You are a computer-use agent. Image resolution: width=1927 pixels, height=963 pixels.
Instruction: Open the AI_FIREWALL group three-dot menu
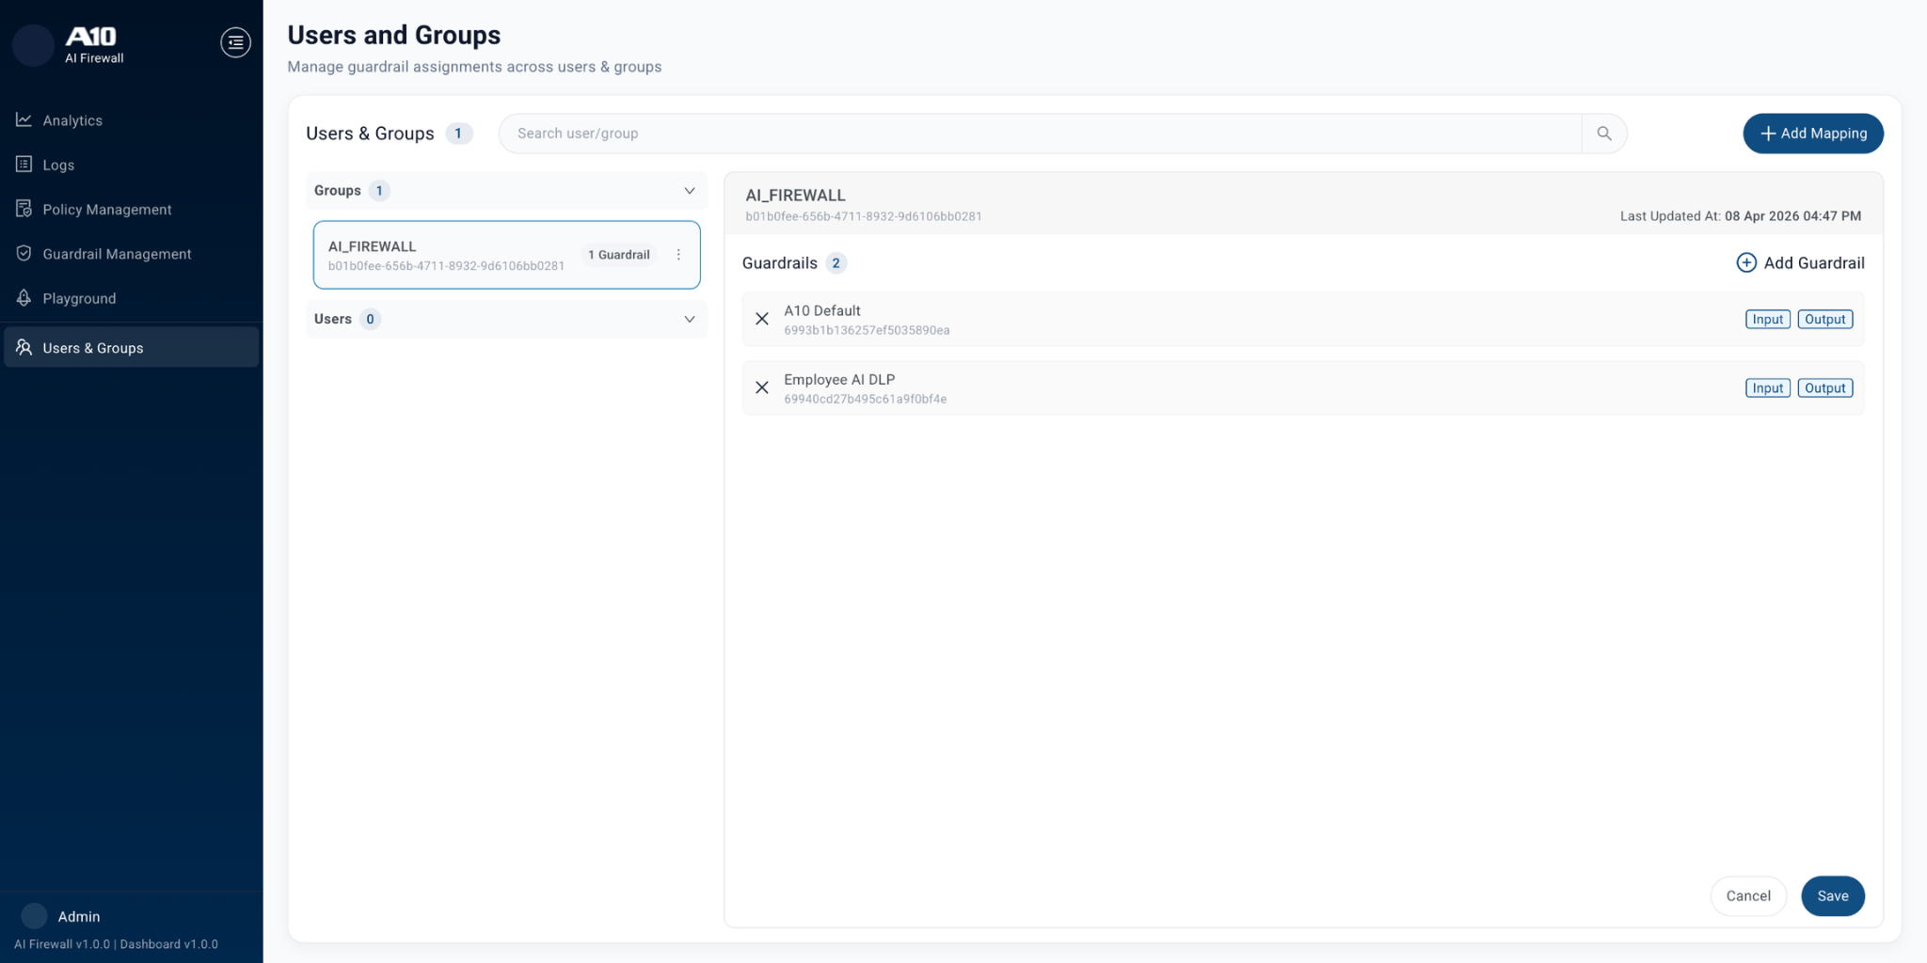pyautogui.click(x=678, y=255)
